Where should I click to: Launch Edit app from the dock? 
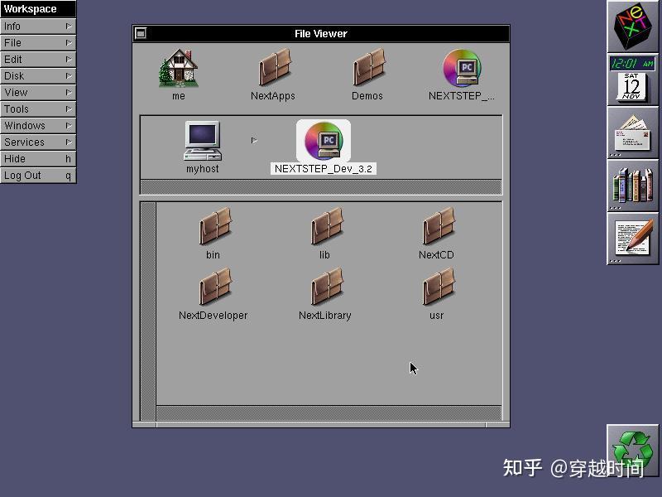coord(632,239)
